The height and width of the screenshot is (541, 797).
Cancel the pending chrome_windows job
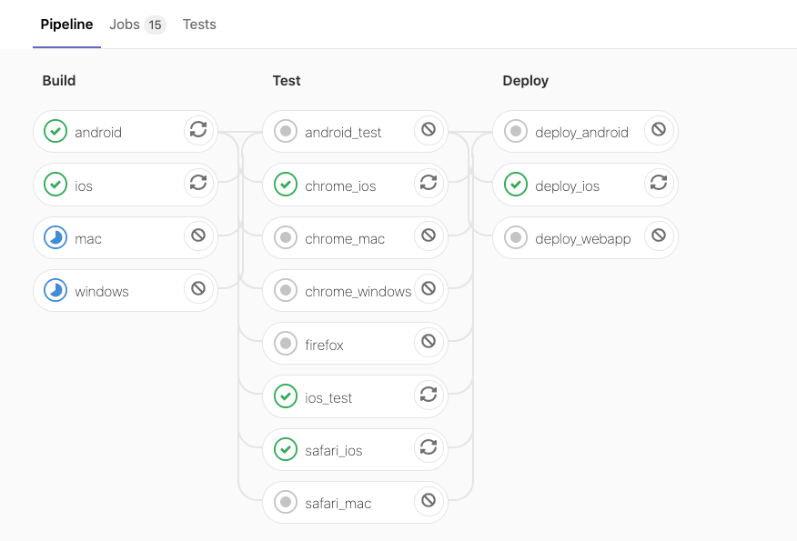pos(429,290)
